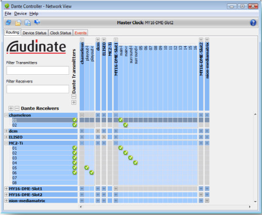Minimize the Dante Controller window

coord(232,6)
